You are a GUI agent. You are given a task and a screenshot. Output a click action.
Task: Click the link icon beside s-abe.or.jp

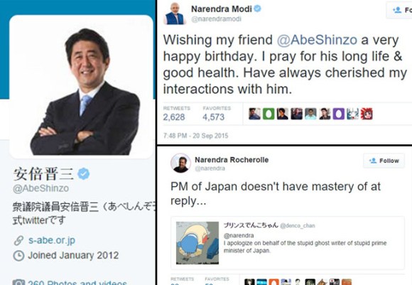click(x=18, y=240)
